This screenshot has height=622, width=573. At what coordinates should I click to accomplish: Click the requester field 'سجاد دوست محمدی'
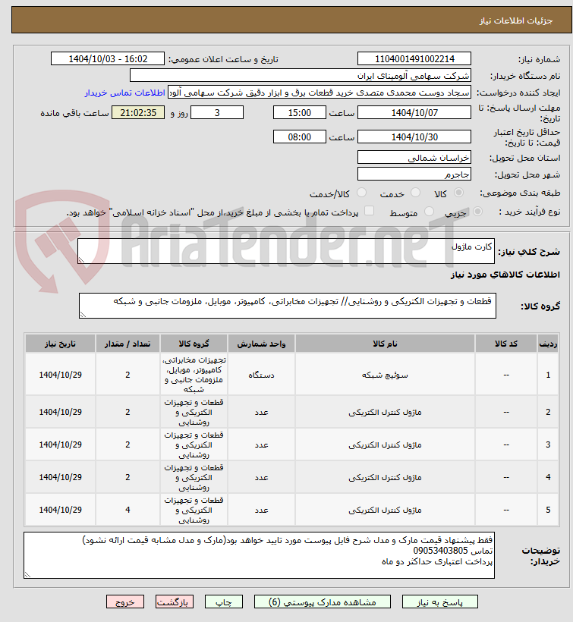(x=320, y=93)
